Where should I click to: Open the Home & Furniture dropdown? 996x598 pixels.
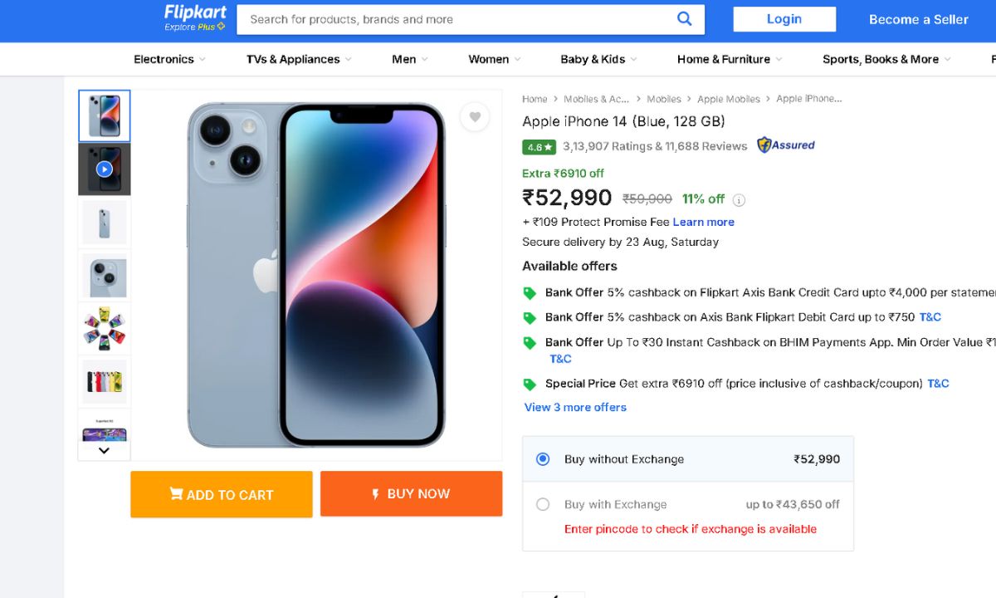coord(730,59)
